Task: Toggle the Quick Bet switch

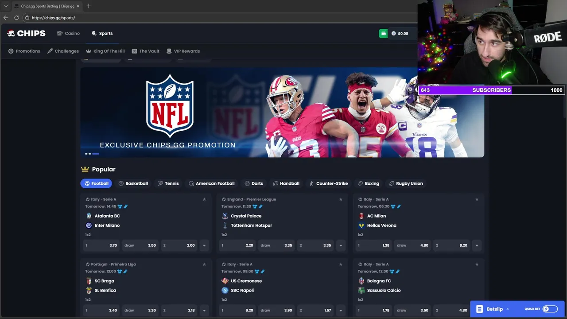Action: pyautogui.click(x=550, y=309)
